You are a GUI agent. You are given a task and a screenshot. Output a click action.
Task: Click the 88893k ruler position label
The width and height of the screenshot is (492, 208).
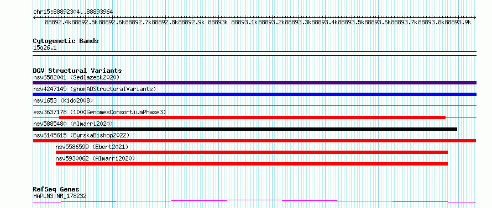(218, 22)
